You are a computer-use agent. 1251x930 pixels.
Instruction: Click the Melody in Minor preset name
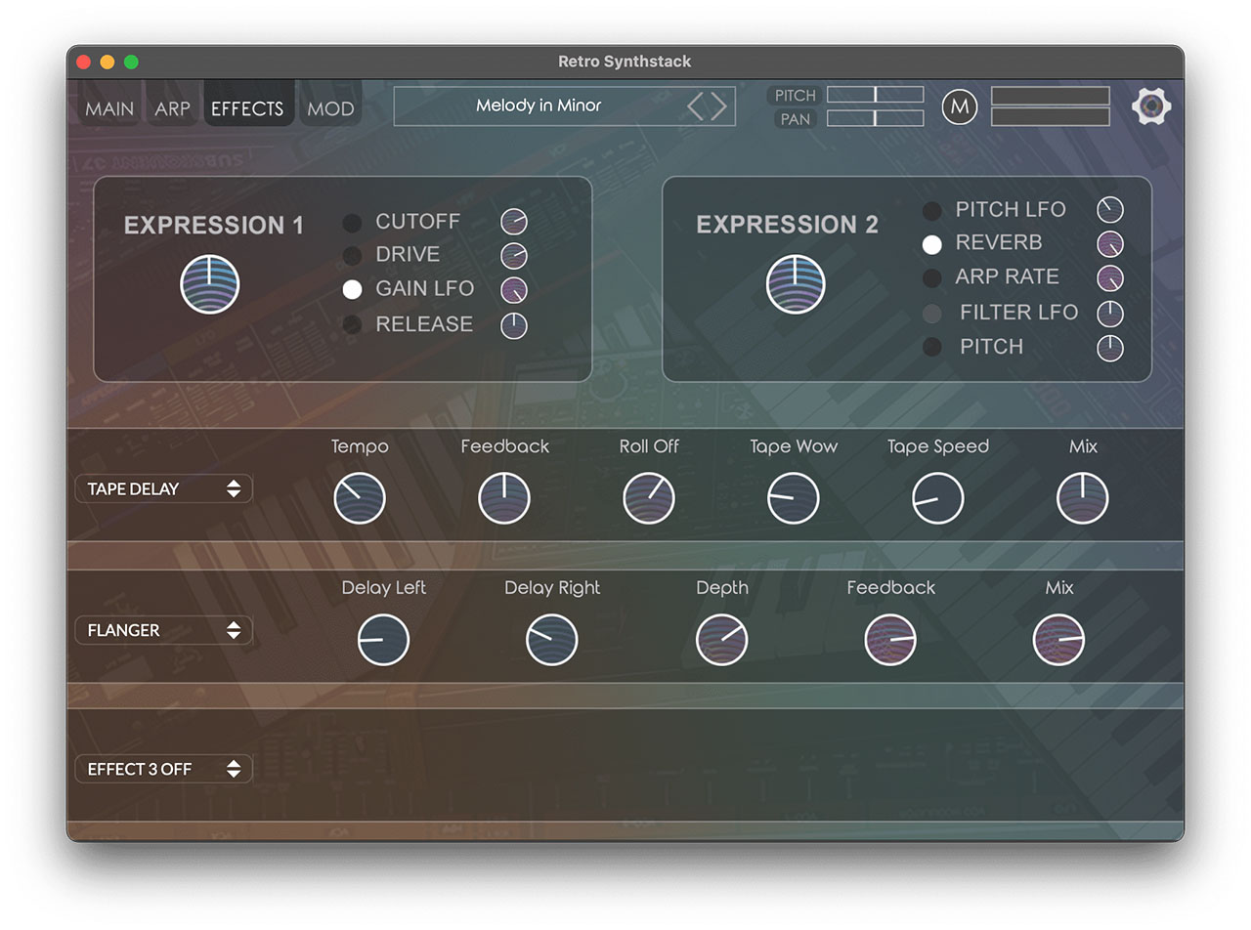coord(539,106)
